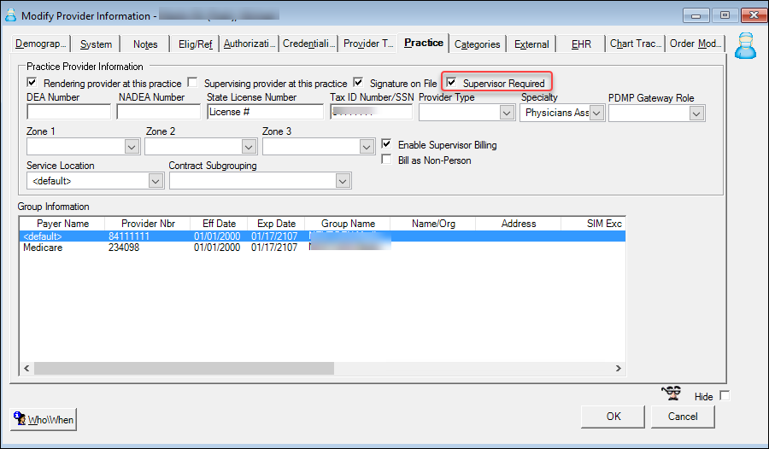This screenshot has height=449, width=769.
Task: Open the Categories tab
Action: pos(477,44)
